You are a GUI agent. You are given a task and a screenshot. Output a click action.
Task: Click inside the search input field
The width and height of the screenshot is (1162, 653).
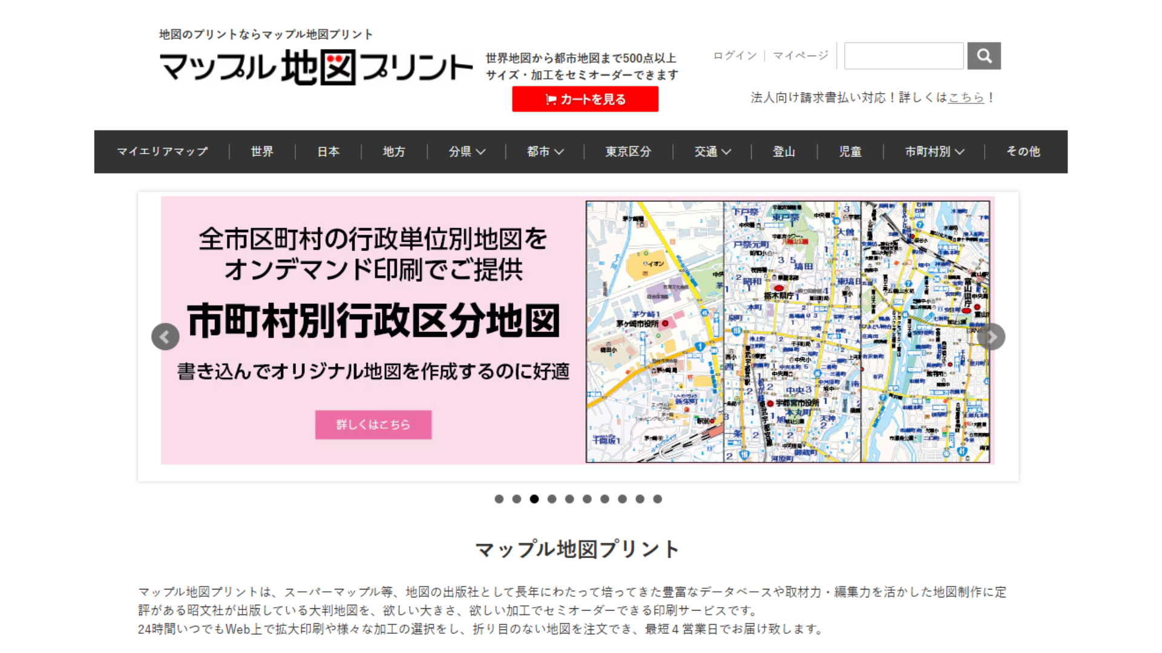904,56
